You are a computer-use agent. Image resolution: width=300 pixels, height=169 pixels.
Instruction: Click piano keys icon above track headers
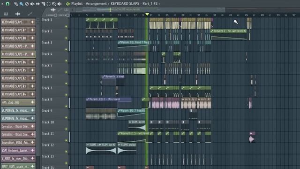tap(66, 9)
